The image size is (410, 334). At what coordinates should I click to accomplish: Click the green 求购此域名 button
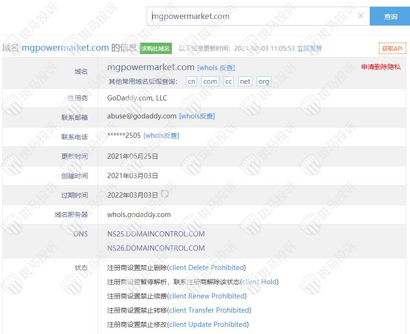[x=156, y=48]
